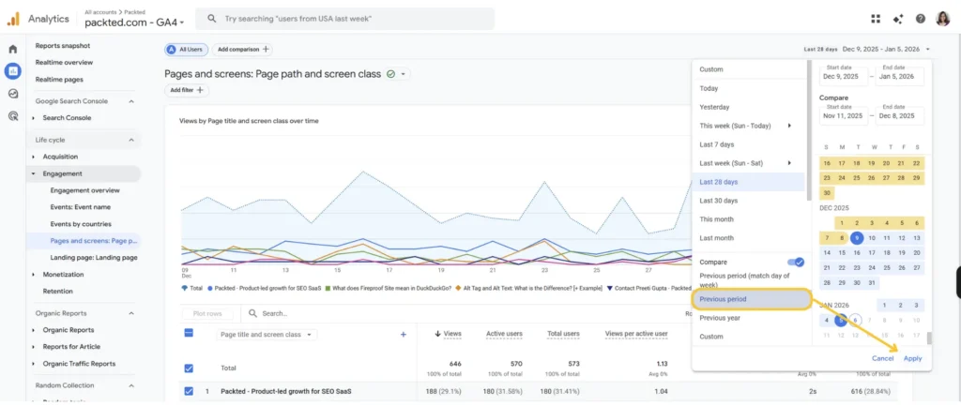Viewport: 961px width, 406px height.
Task: Click the Reports icon in left rail
Action: [x=13, y=71]
